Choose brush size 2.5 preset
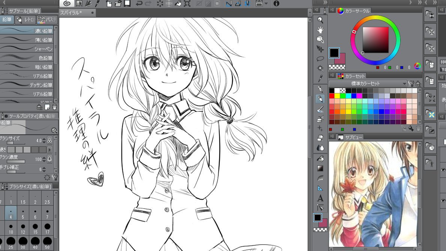This screenshot has width=446, height=251. point(47,198)
